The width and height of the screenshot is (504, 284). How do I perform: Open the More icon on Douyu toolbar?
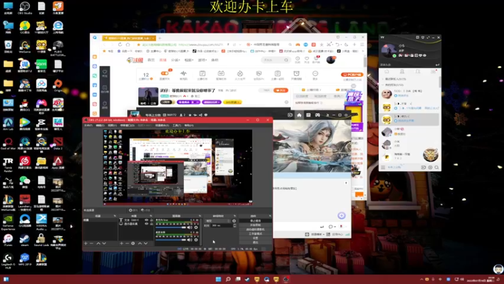click(316, 73)
